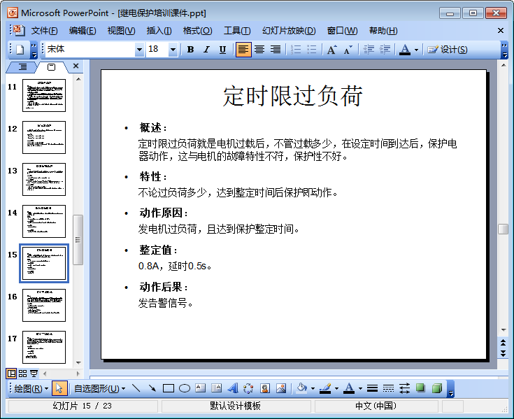514x419 pixels.
Task: Insert WordArt from drawing toolbar
Action: point(233,388)
